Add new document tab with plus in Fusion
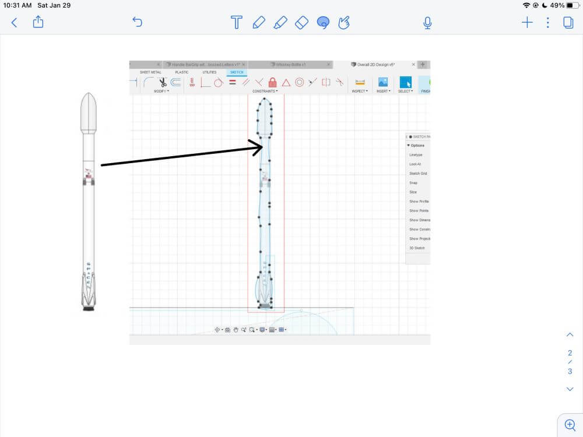 [x=423, y=64]
